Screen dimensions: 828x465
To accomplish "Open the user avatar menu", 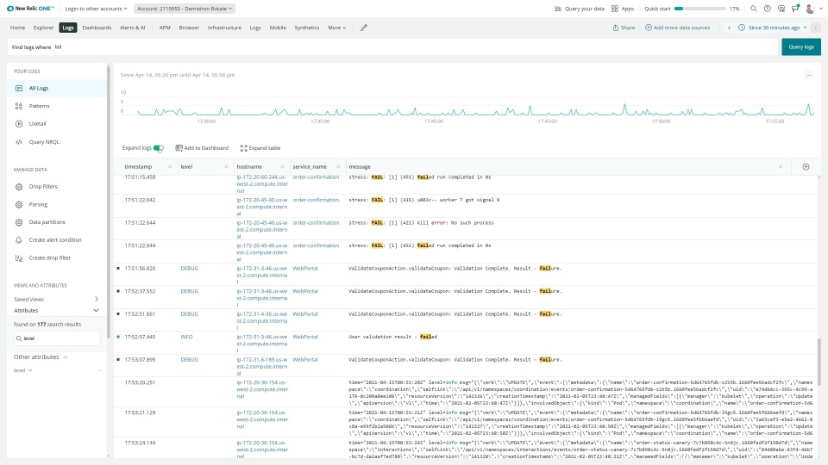I will pyautogui.click(x=812, y=9).
